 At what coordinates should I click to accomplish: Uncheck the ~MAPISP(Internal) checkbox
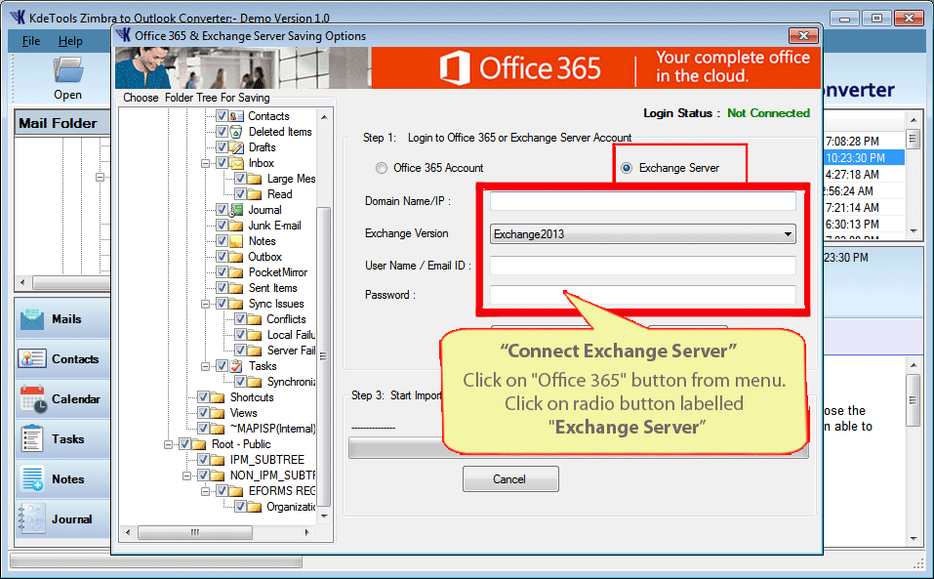tap(203, 429)
